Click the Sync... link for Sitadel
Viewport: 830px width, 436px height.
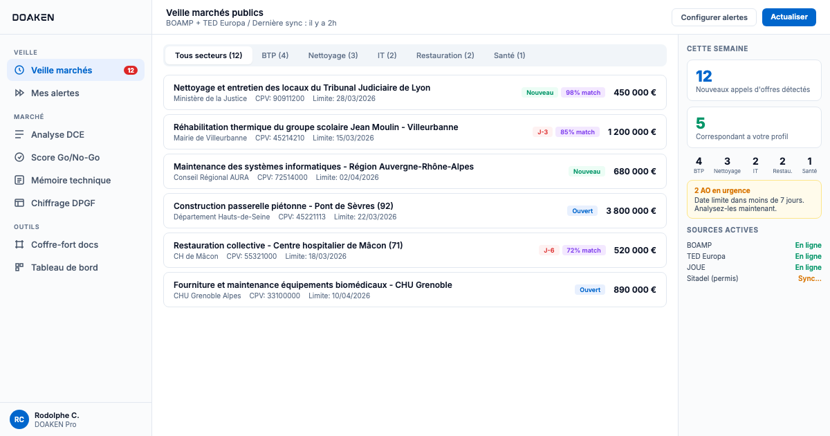coord(809,278)
